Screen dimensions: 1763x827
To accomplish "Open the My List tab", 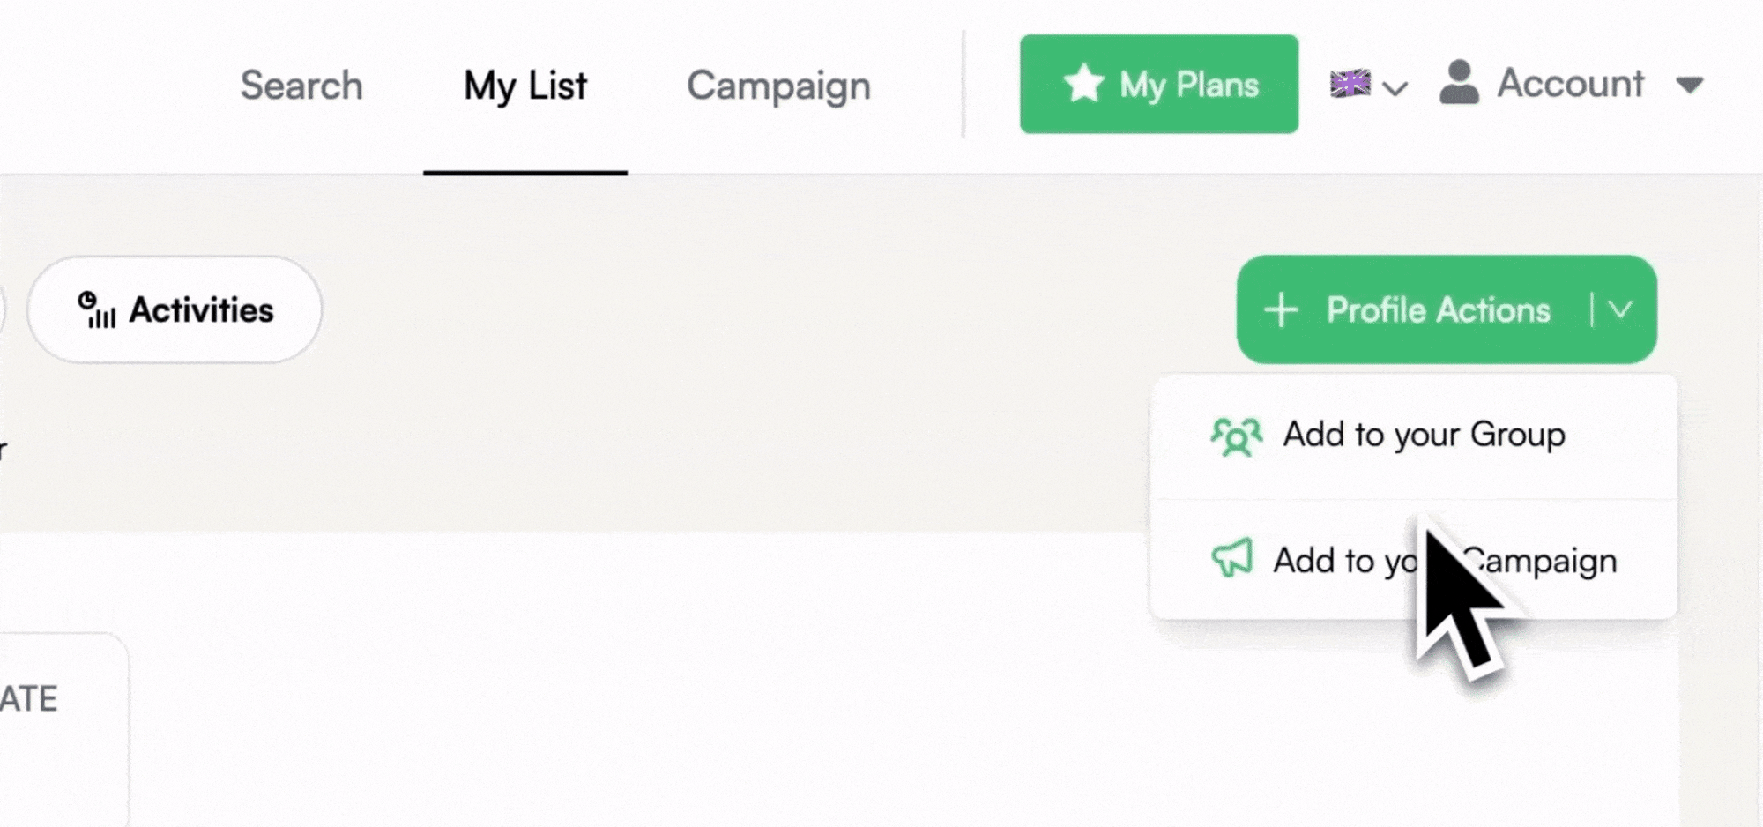I will point(525,86).
